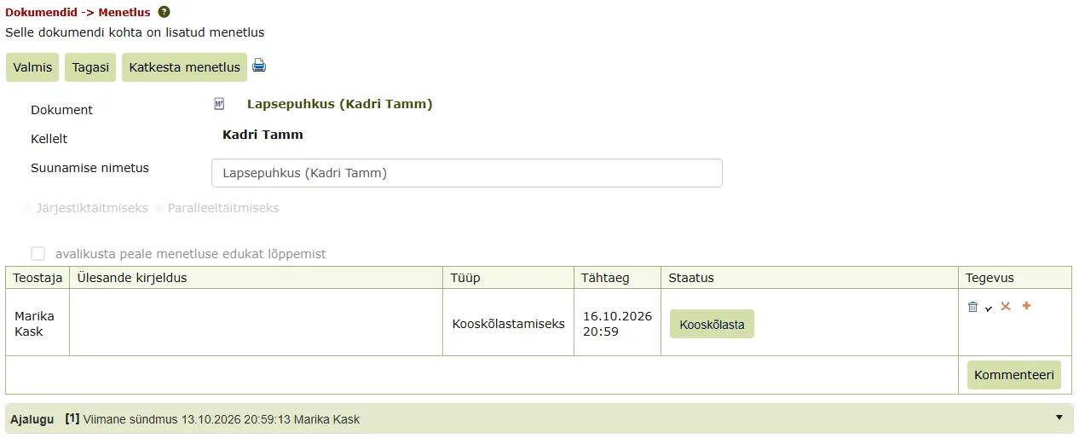This screenshot has width=1079, height=438.
Task: Click the Valmis button
Action: point(33,67)
